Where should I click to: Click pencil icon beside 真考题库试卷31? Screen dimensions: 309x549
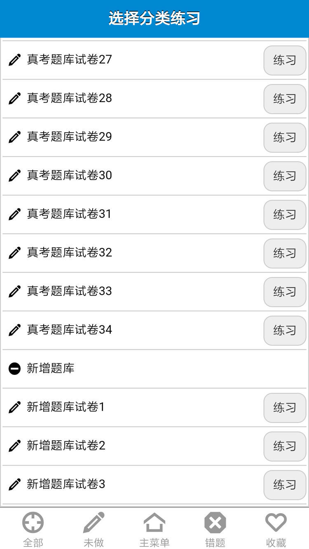[14, 214]
